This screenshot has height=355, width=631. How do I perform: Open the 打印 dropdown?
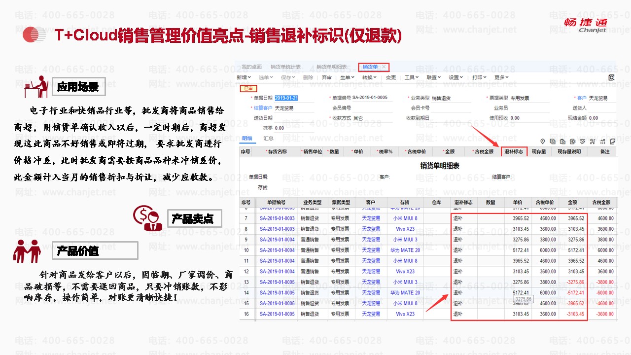[479, 77]
